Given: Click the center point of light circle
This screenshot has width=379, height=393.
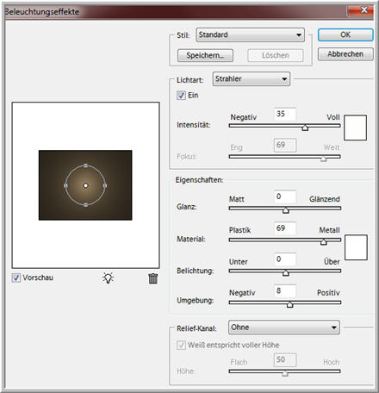Looking at the screenshot, I should 85,185.
